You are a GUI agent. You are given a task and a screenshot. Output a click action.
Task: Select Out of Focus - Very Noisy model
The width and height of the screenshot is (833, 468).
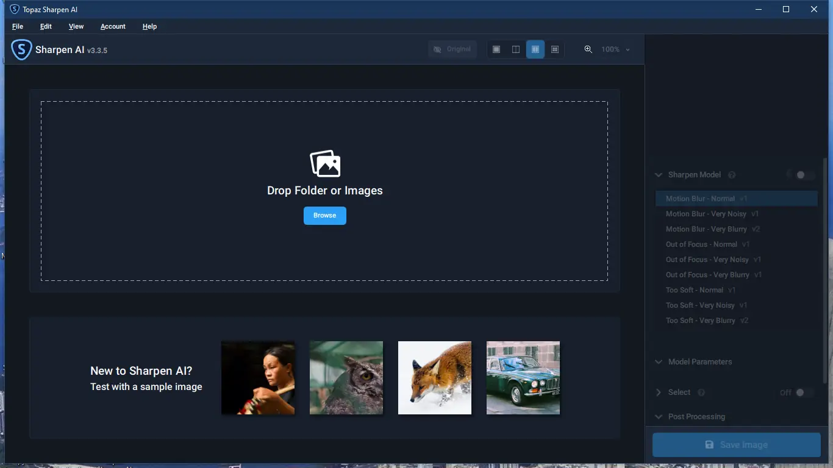pos(737,260)
